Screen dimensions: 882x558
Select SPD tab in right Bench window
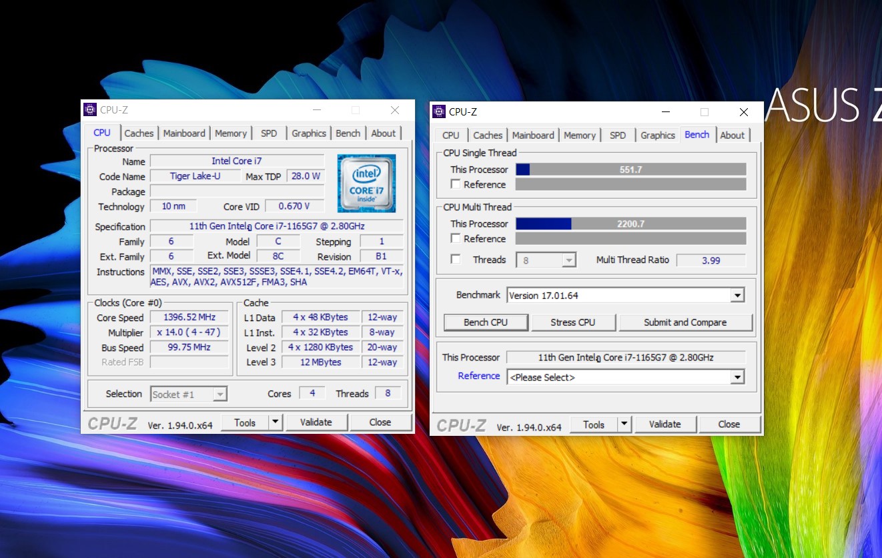pyautogui.click(x=618, y=135)
